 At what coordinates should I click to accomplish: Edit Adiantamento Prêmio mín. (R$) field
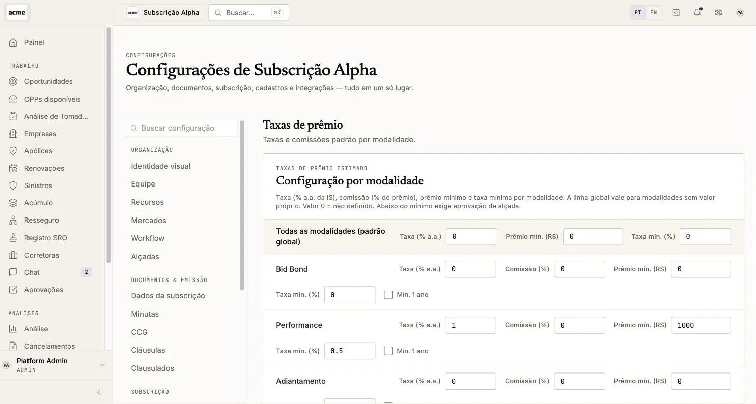point(701,381)
